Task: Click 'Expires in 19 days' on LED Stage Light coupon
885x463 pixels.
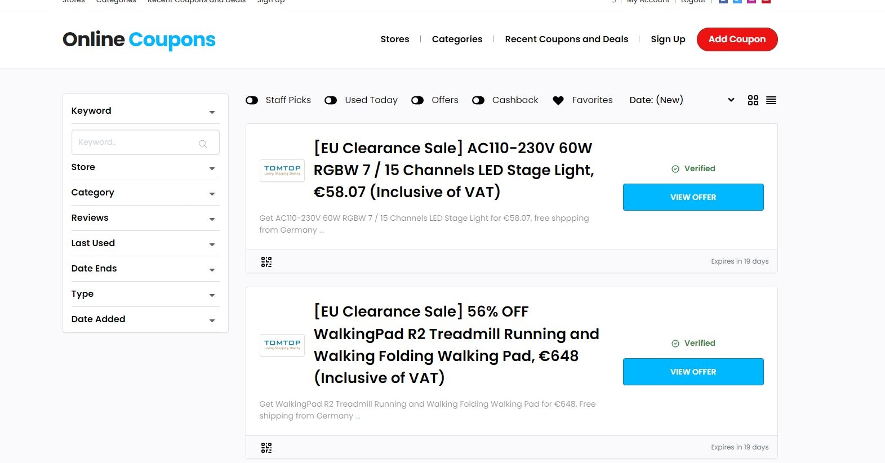Action: pos(740,261)
